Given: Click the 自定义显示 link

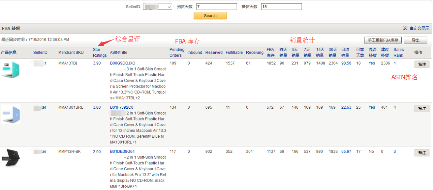Looking at the screenshot, I should point(419,29).
